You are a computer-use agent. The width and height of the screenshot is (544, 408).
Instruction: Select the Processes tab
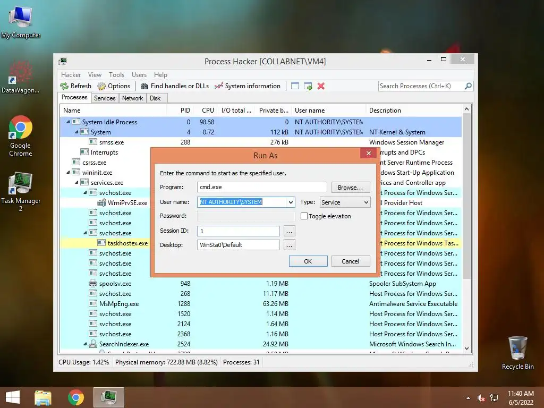(74, 98)
